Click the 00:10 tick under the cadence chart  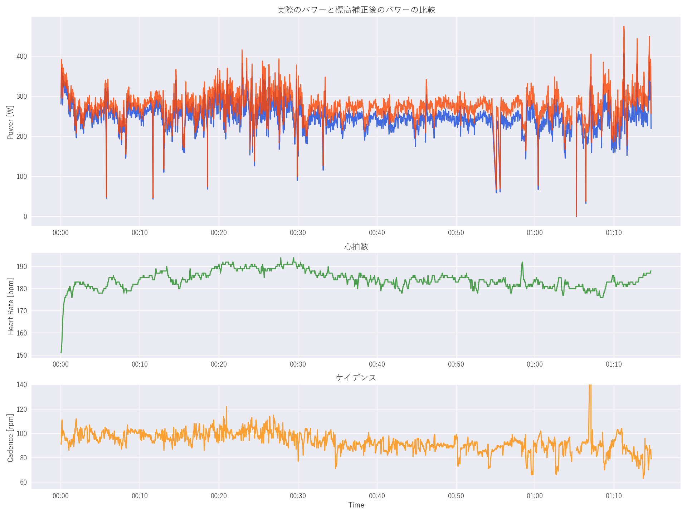click(x=140, y=496)
